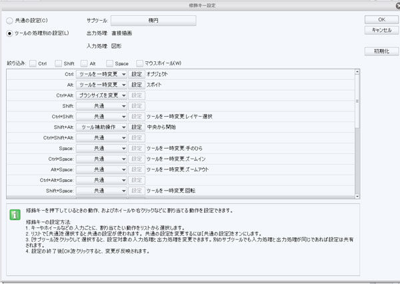Enable the Alt filter checkbox
Image resolution: width=400 pixels, height=284 pixels.
coord(84,63)
